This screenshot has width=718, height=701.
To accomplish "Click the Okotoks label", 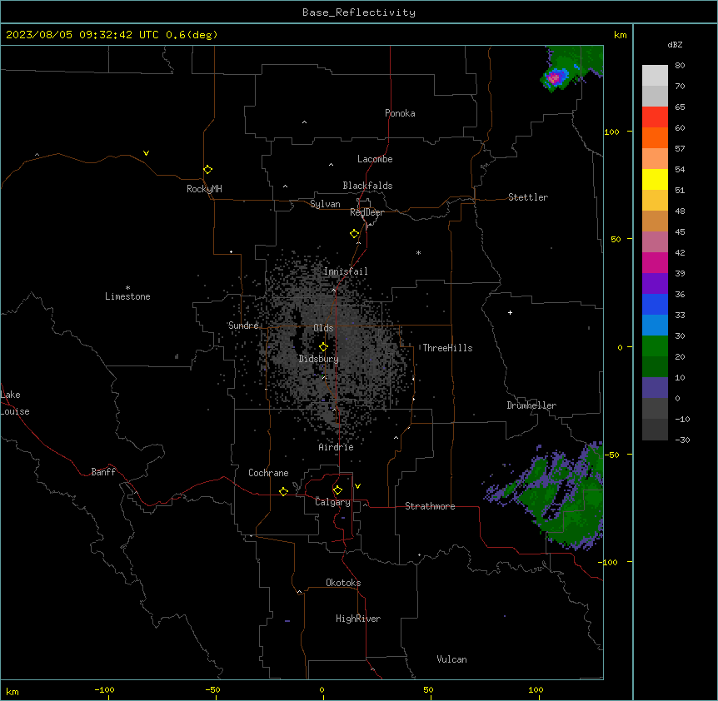I will pyautogui.click(x=343, y=583).
